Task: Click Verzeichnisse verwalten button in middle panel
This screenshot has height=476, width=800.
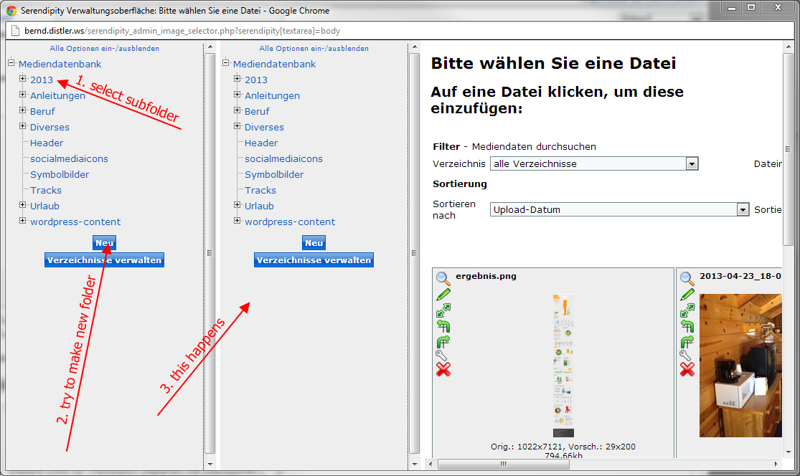Action: point(314,260)
